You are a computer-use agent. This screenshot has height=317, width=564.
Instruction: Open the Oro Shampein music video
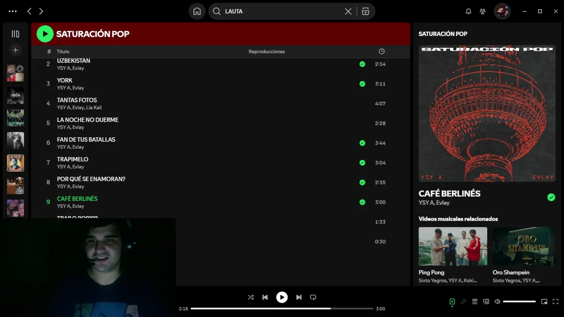[524, 246]
